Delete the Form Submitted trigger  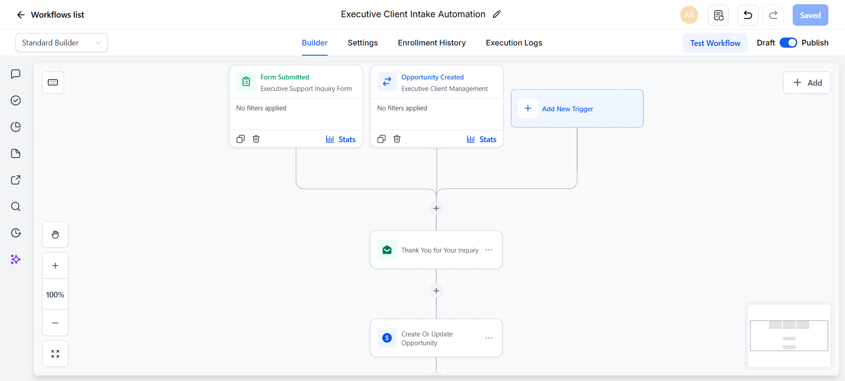pyautogui.click(x=256, y=139)
